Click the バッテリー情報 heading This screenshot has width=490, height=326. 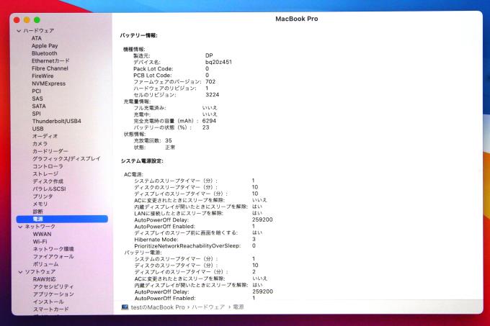139,35
